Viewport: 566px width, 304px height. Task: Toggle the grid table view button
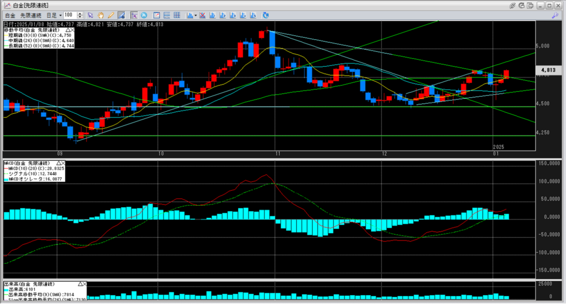coord(176,15)
